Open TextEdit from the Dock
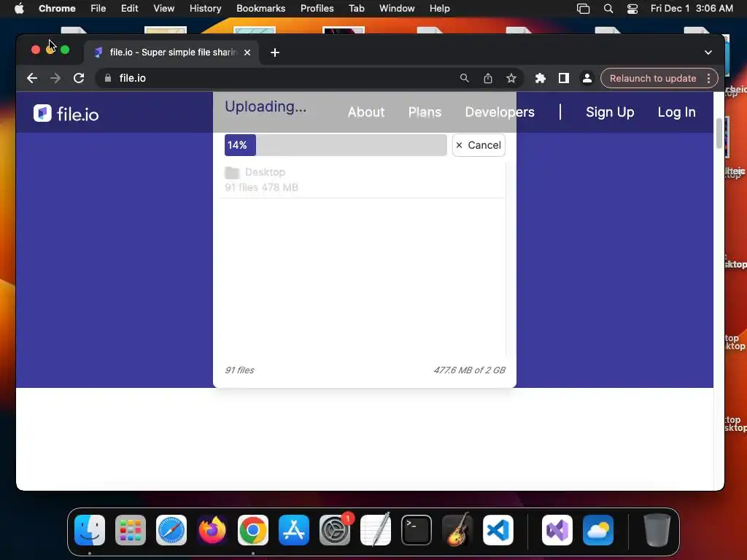Screen dimensions: 747x560 tap(376, 530)
